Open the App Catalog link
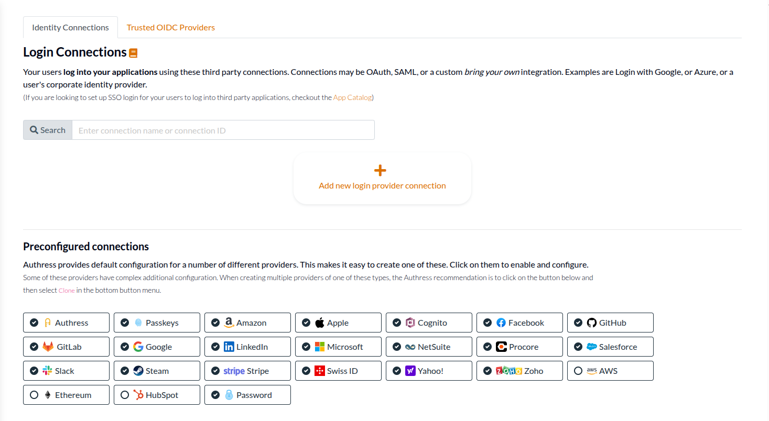The width and height of the screenshot is (769, 421). pos(352,97)
